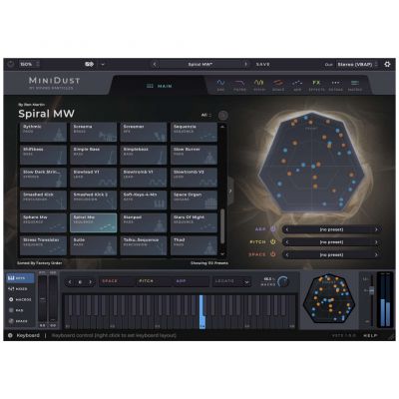Screen dimensions: 399x399
Task: Adjust the Macro knob
Action: pyautogui.click(x=283, y=281)
